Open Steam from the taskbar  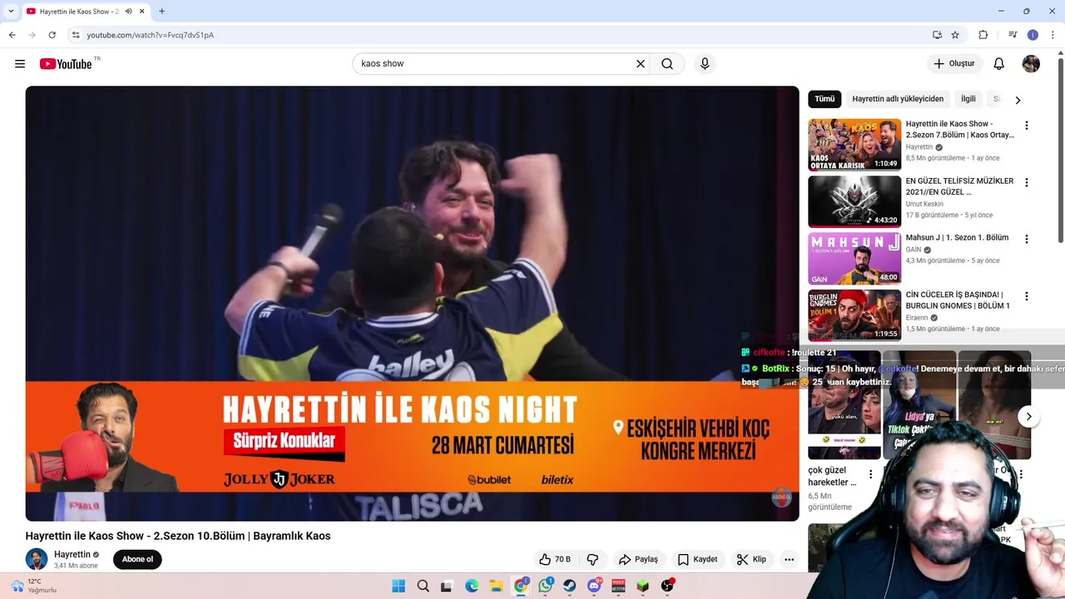[x=569, y=587]
